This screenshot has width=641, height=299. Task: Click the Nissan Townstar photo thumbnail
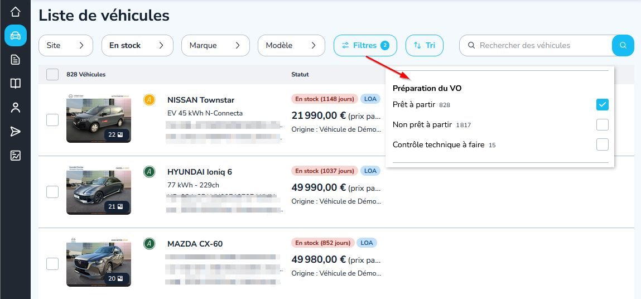pos(99,118)
